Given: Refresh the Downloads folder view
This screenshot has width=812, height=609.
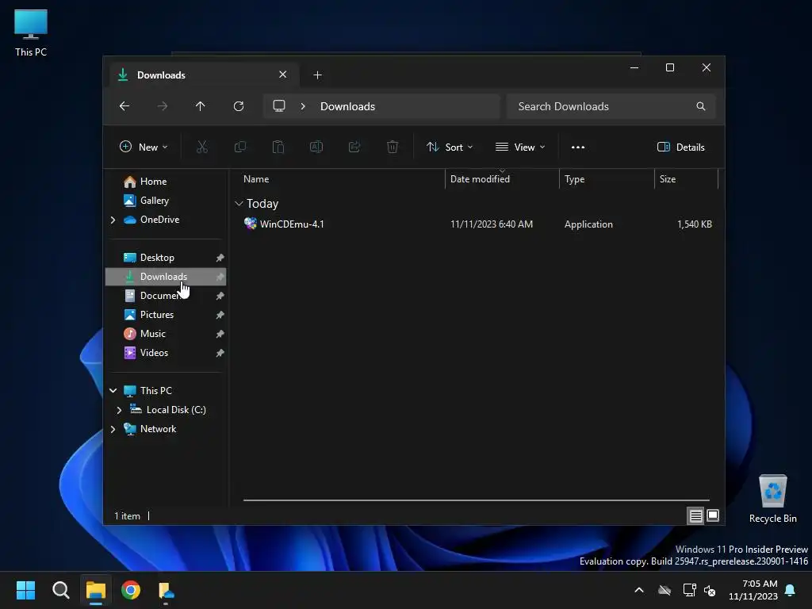Looking at the screenshot, I should pos(239,106).
